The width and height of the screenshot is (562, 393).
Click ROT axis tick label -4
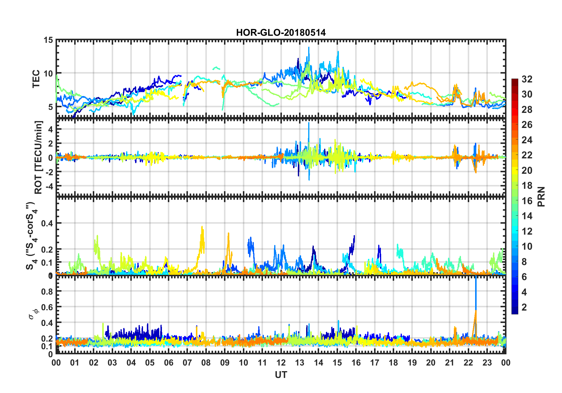click(x=49, y=186)
